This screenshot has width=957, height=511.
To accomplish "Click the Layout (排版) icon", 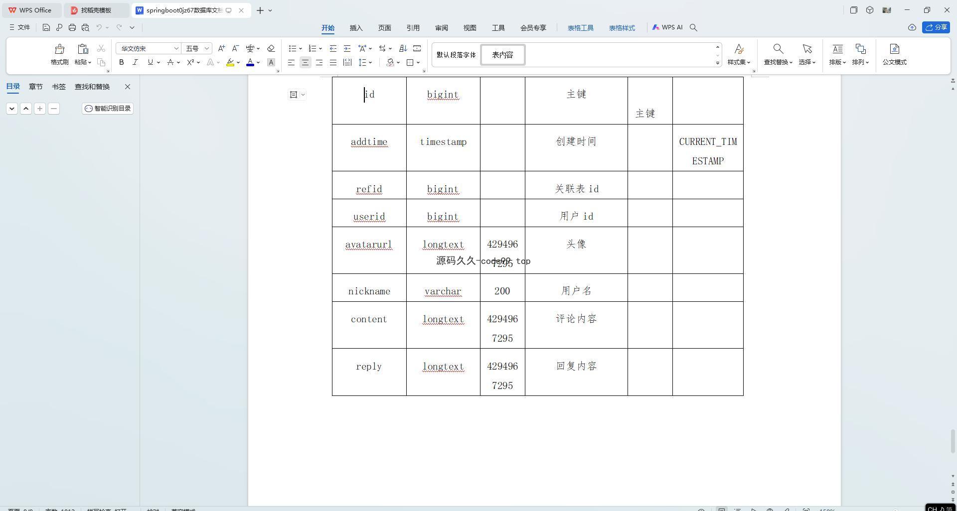I will coord(837,49).
